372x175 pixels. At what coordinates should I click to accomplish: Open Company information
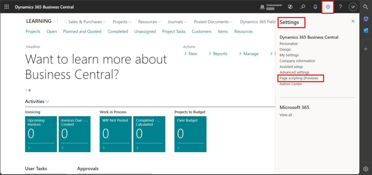tap(297, 61)
